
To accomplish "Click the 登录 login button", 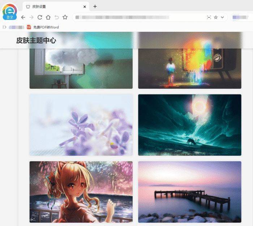I will 10,17.
